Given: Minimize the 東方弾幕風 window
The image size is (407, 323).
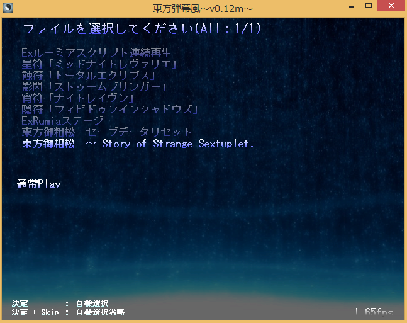Looking at the screenshot, I should click(x=352, y=6).
